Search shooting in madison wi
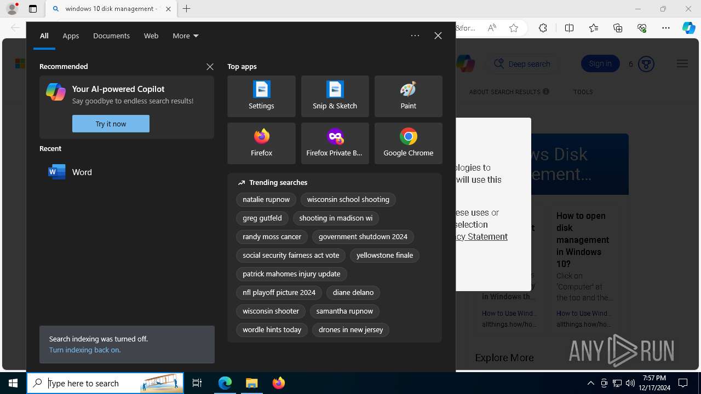This screenshot has height=394, width=701. (x=336, y=218)
